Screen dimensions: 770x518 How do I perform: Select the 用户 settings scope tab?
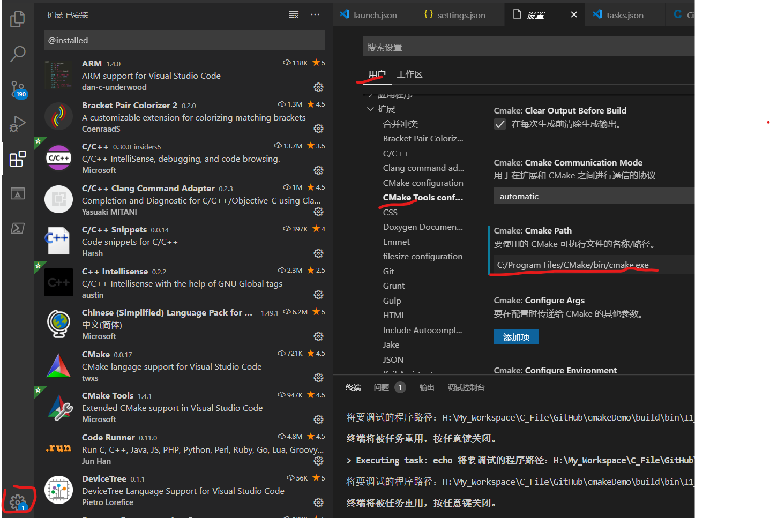click(377, 74)
